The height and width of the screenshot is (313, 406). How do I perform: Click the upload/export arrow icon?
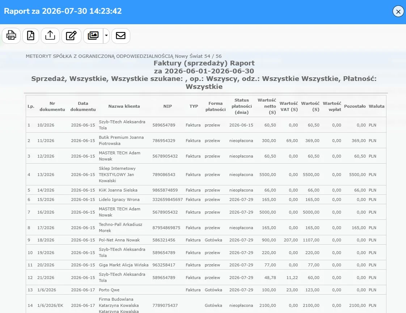click(x=50, y=36)
